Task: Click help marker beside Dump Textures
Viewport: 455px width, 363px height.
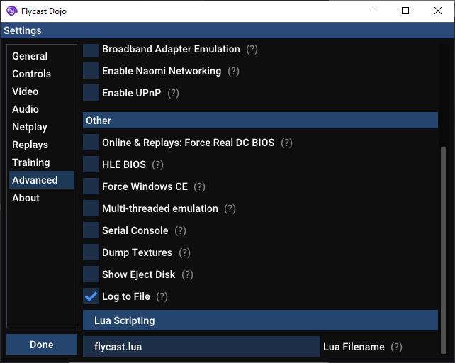Action: click(184, 252)
